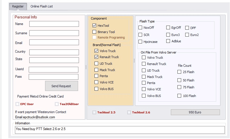
Task: Check Penta under Ori File From Volvo Server
Action: pos(144,83)
